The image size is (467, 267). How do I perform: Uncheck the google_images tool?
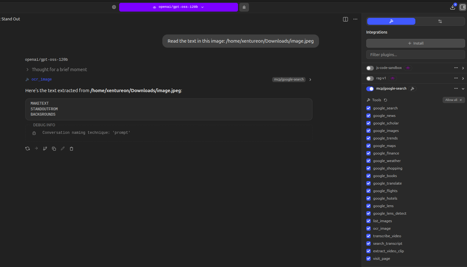click(368, 131)
